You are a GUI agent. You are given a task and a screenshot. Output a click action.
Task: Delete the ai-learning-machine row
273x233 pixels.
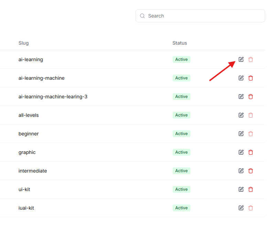[x=251, y=78]
